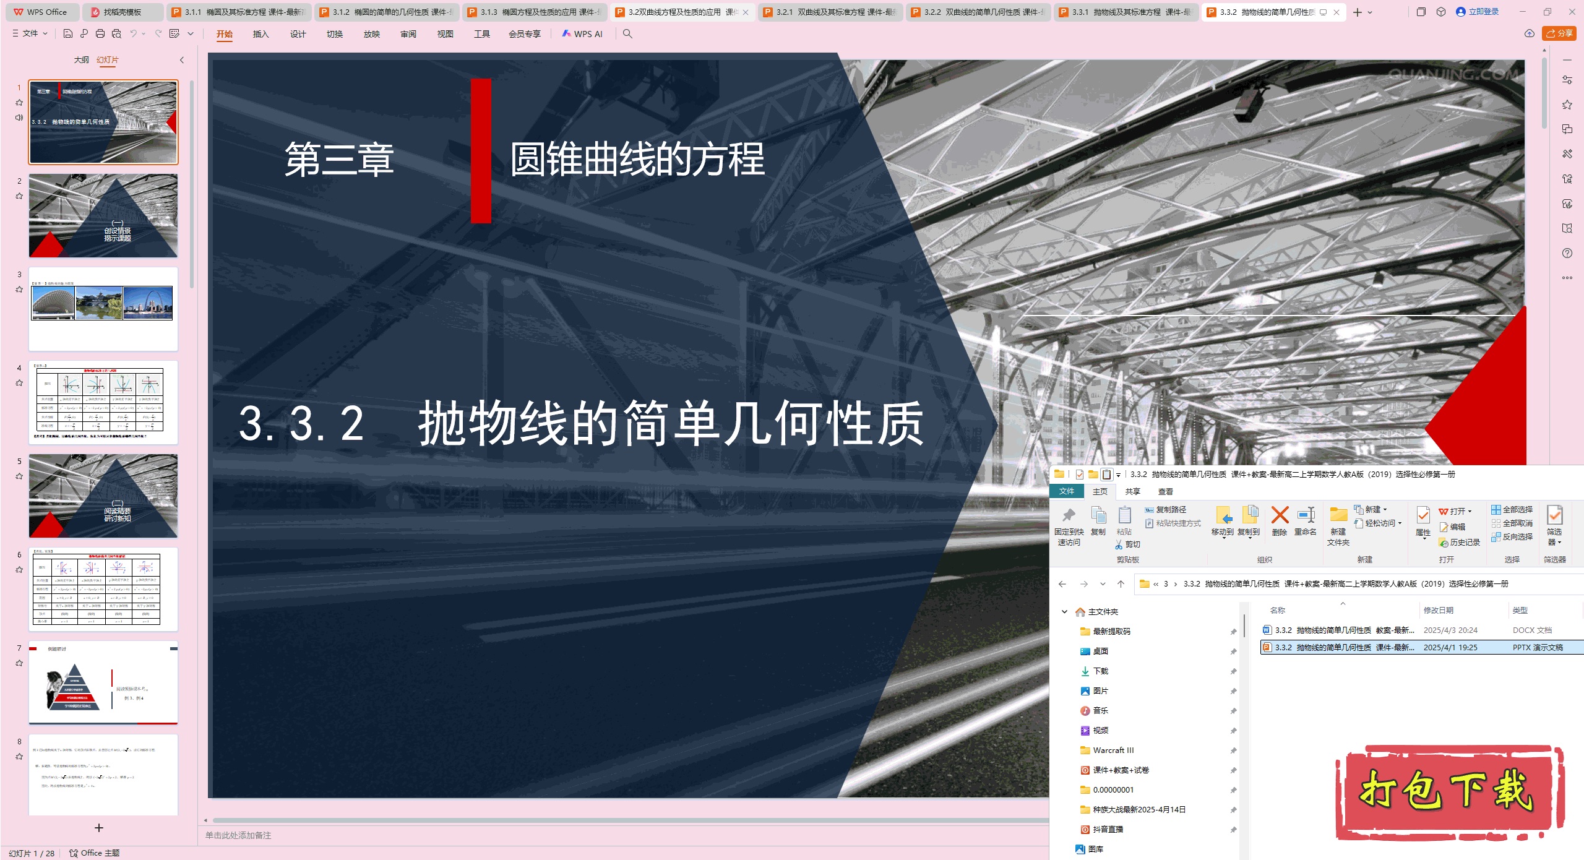Image resolution: width=1584 pixels, height=860 pixels.
Task: Click the red Delete icon in Explorer
Action: coord(1280,520)
